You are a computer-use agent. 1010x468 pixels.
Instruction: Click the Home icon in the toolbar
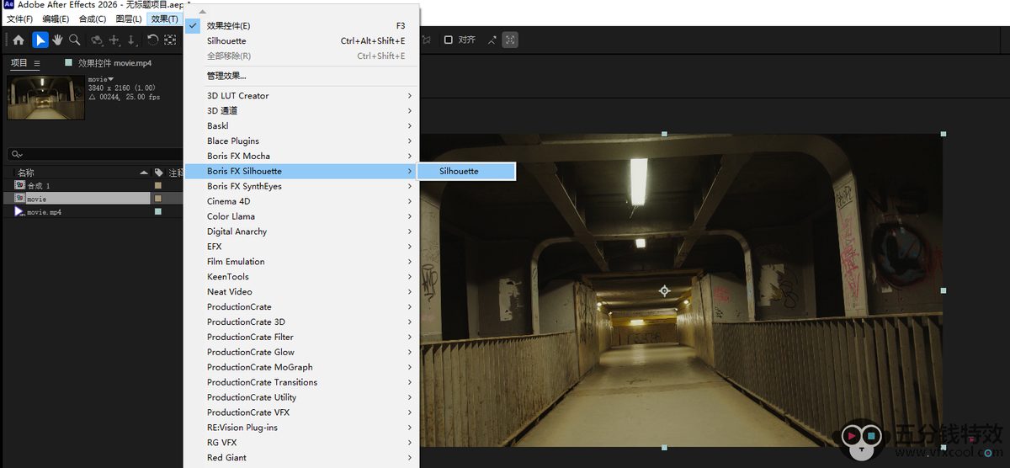19,40
